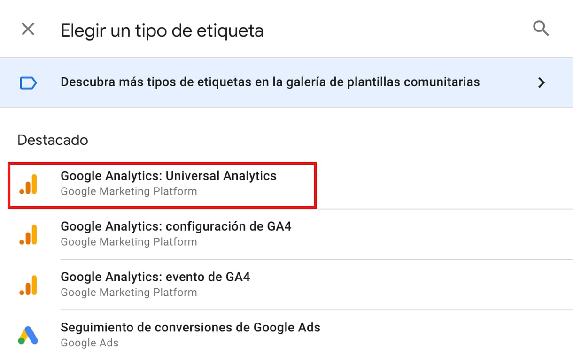Click the 'Elegir un tipo de etiqueta' title
Image resolution: width=573 pixels, height=360 pixels.
click(x=162, y=31)
